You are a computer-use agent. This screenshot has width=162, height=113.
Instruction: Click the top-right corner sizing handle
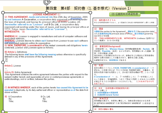coord(91,13)
